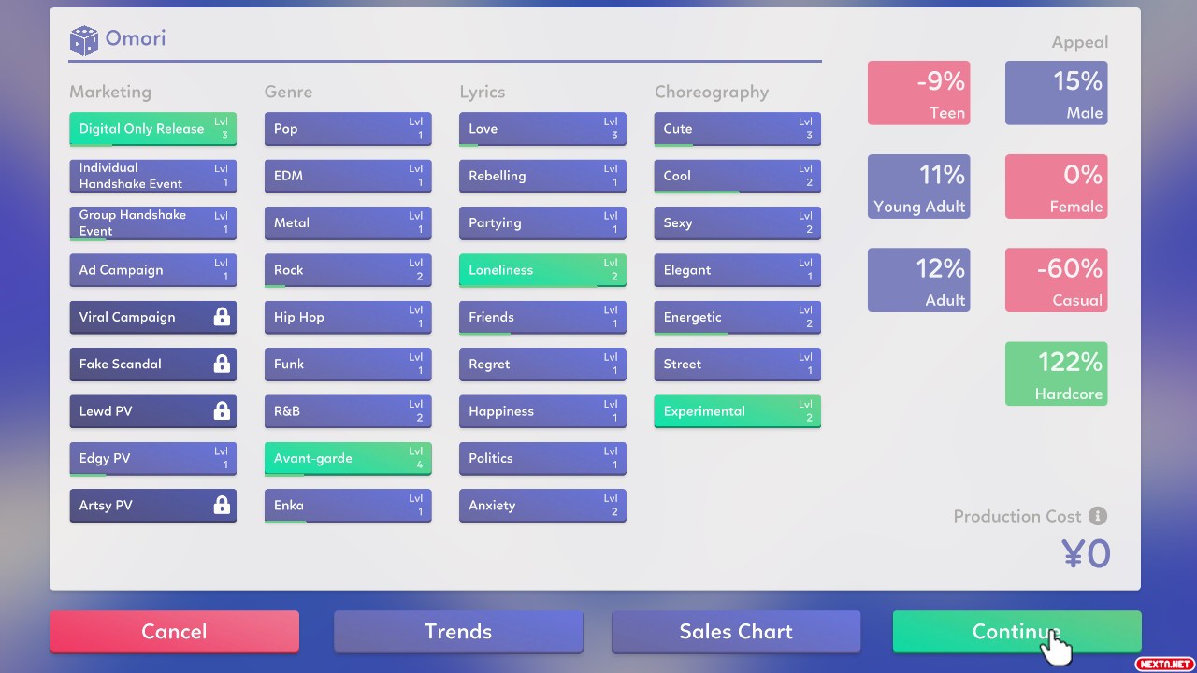The image size is (1197, 673).
Task: Click the Genre column heading
Action: (x=289, y=92)
